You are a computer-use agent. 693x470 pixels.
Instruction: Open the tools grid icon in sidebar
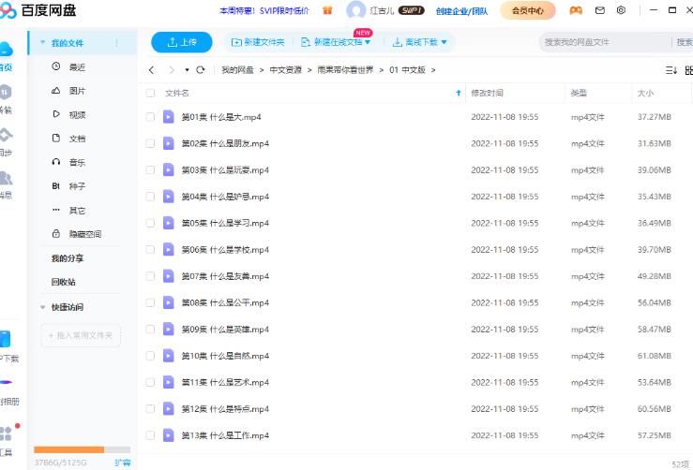pos(6,433)
